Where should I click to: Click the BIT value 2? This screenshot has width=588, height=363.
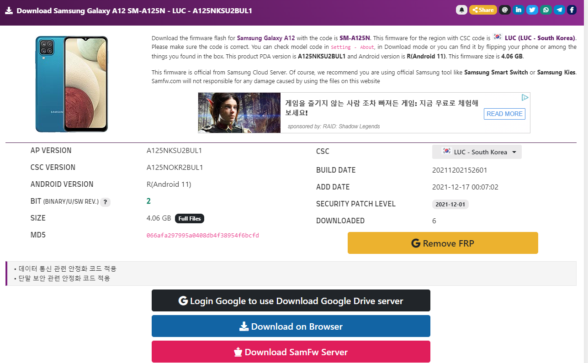pyautogui.click(x=148, y=201)
